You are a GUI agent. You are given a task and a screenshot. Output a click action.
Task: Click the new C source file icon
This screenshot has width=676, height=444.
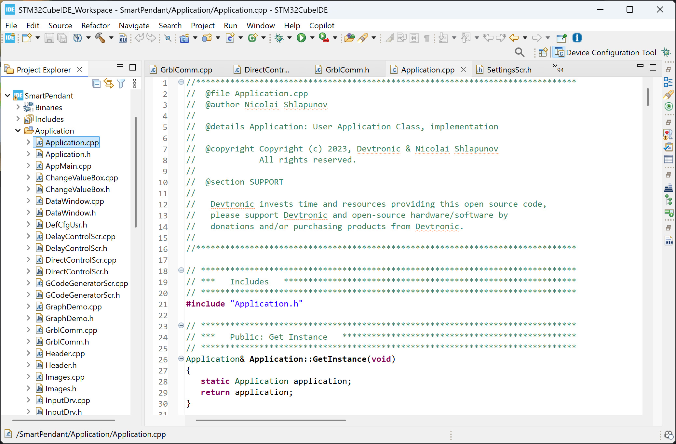230,38
